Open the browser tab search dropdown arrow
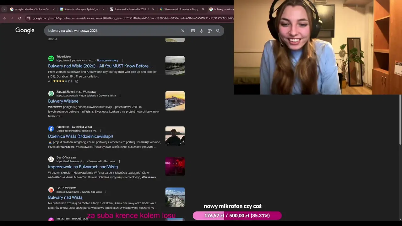The width and height of the screenshot is (402, 226). 4,9
